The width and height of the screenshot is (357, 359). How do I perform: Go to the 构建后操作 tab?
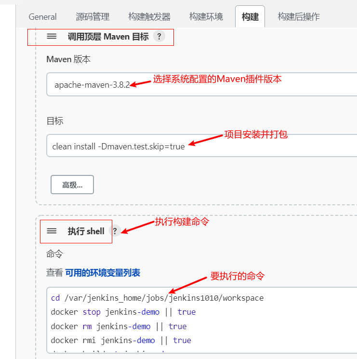[299, 17]
